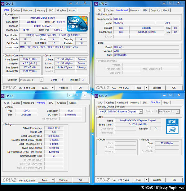Close the Graphics tab window
186x191 pixels.
click(179, 95)
